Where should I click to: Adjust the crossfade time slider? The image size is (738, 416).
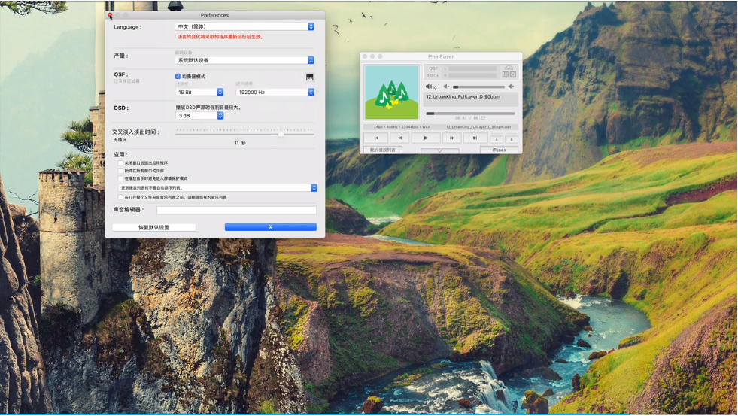pyautogui.click(x=244, y=134)
